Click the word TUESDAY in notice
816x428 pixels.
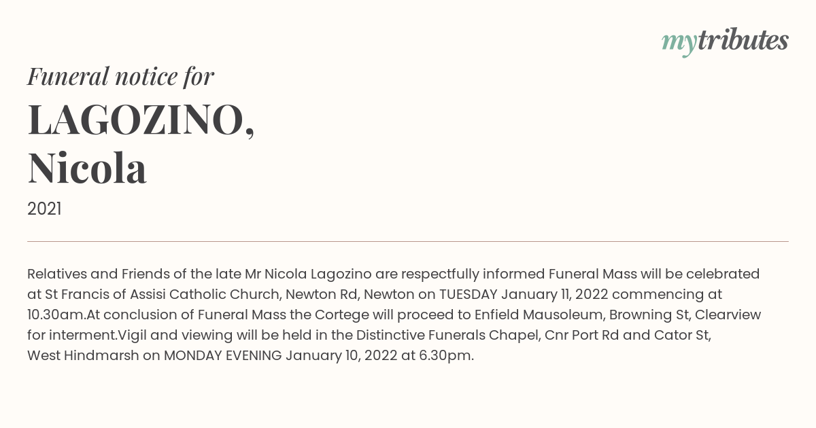click(468, 295)
